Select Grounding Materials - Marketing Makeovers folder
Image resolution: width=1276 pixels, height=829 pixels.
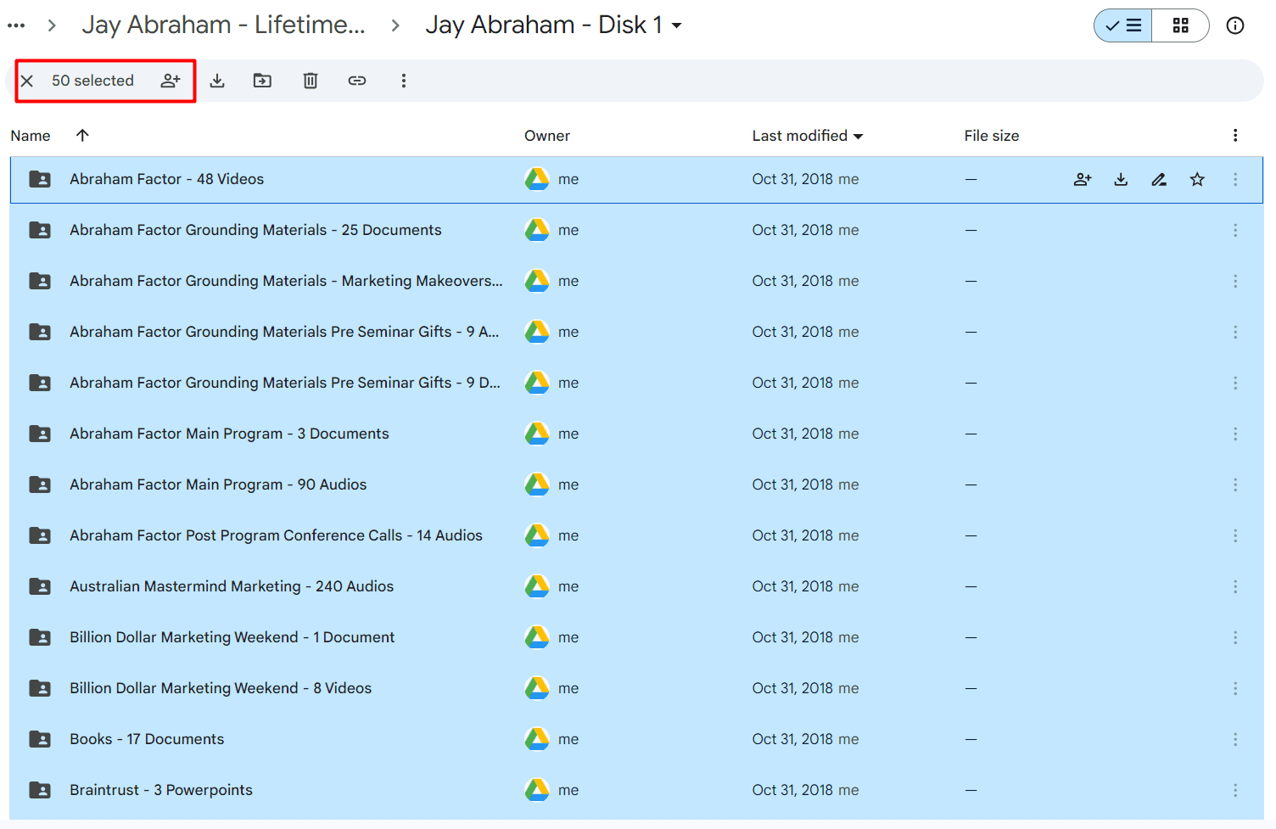636,281
